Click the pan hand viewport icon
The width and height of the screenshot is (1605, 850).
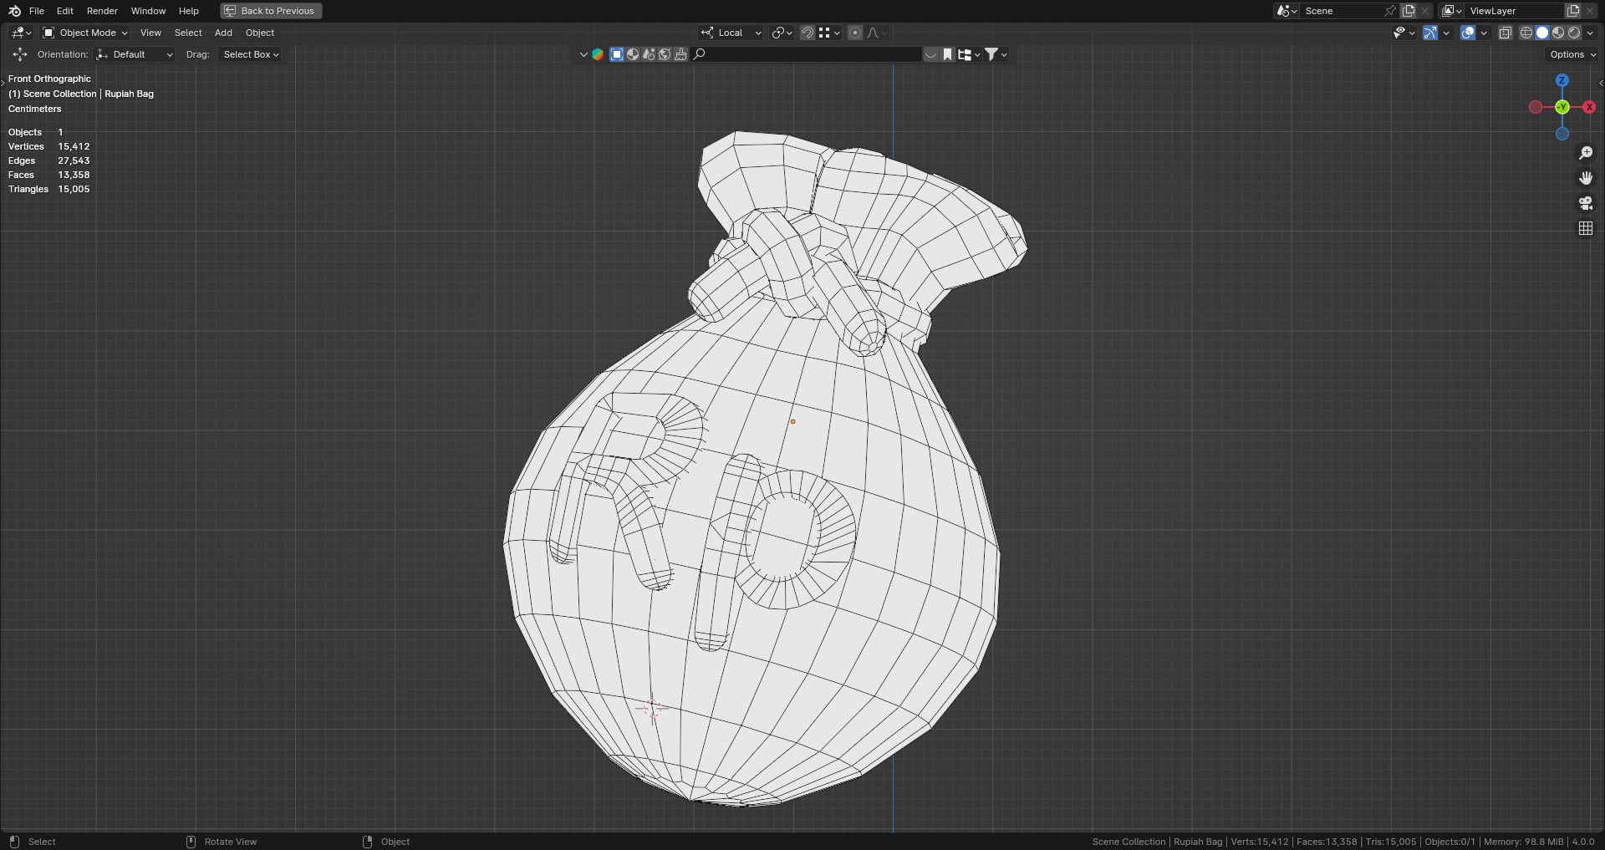(1586, 178)
